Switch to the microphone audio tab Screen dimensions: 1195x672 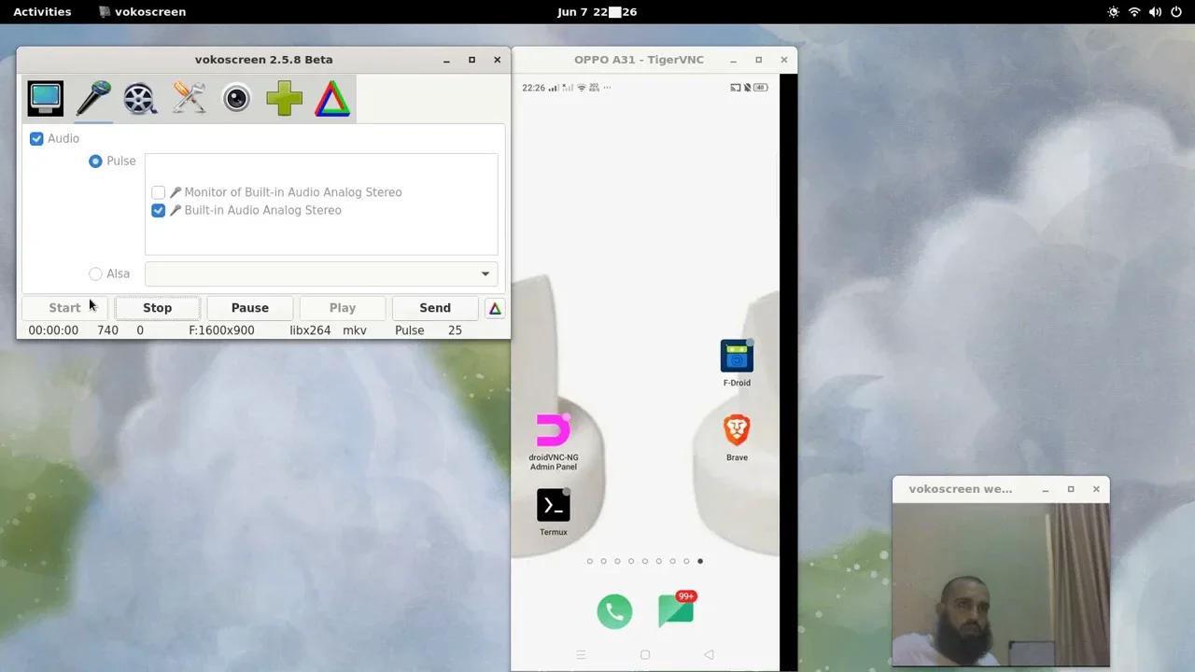(x=92, y=97)
